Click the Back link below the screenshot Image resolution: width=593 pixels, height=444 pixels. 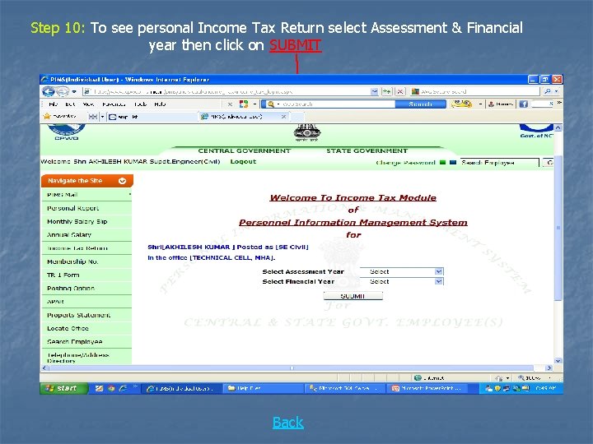point(288,423)
